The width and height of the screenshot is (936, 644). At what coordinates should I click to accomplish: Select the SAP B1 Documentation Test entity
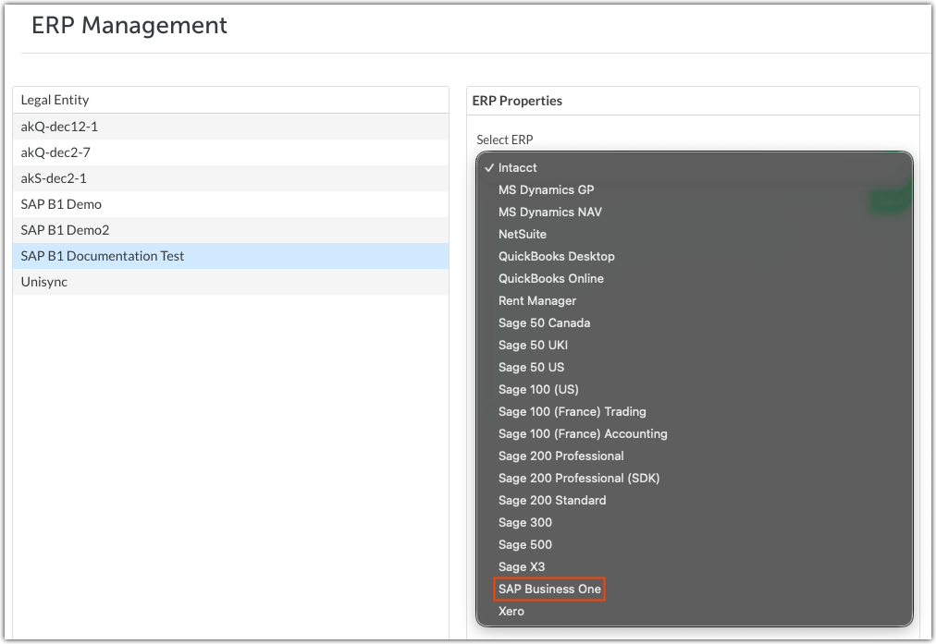point(230,256)
